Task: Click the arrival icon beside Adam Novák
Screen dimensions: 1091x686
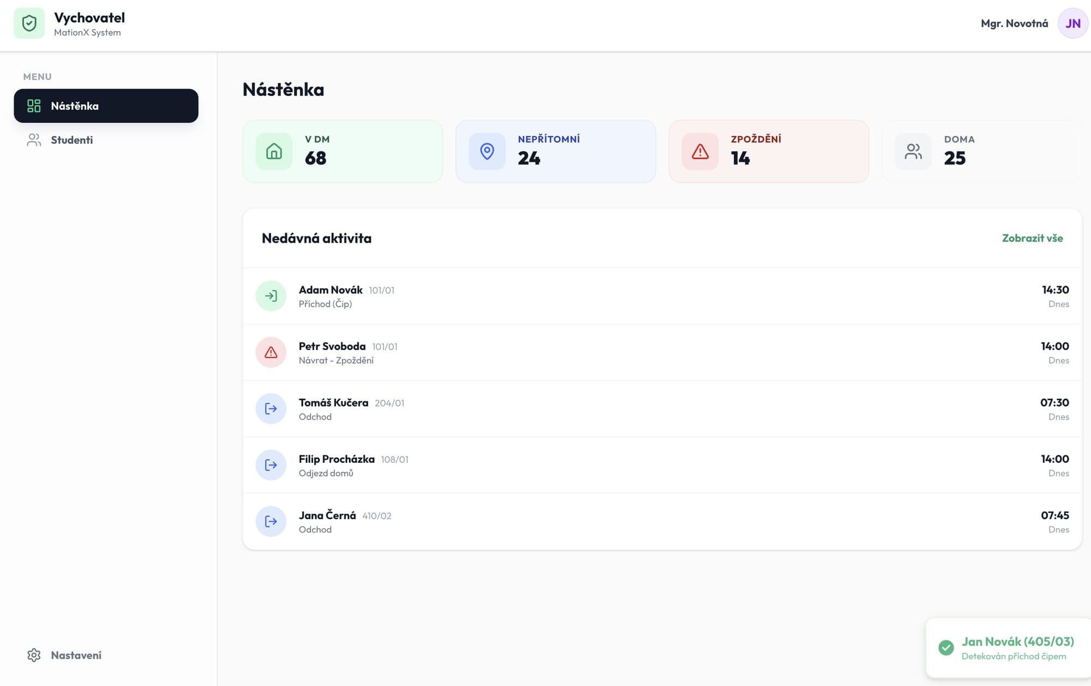Action: [x=271, y=296]
